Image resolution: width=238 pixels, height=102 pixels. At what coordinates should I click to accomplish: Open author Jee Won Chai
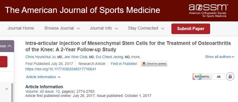[76, 57]
